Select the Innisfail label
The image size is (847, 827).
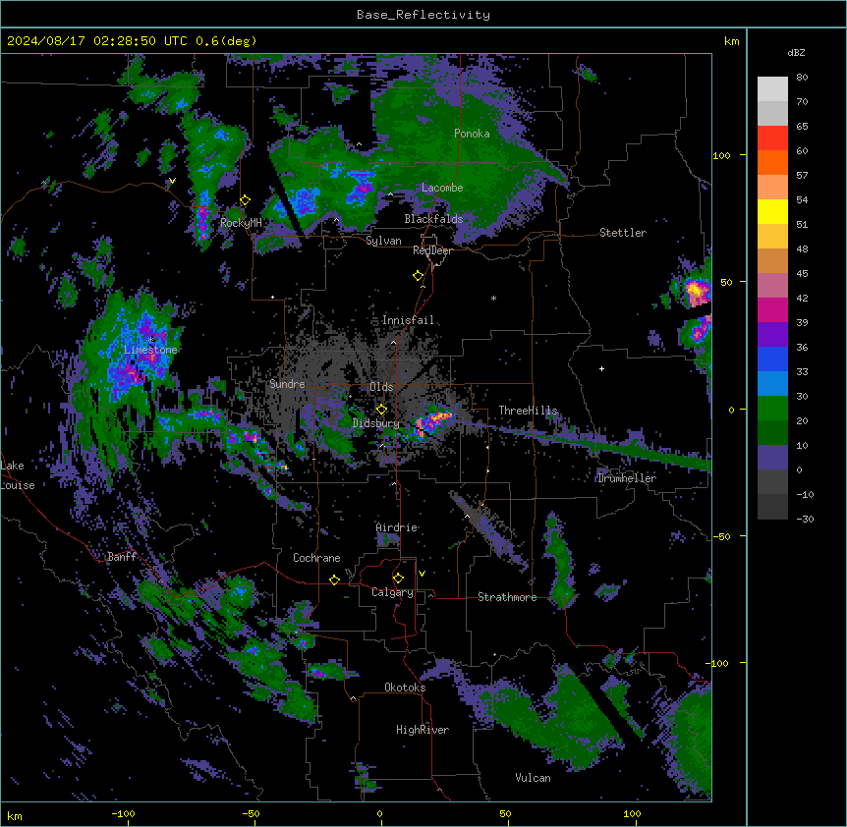pyautogui.click(x=408, y=320)
